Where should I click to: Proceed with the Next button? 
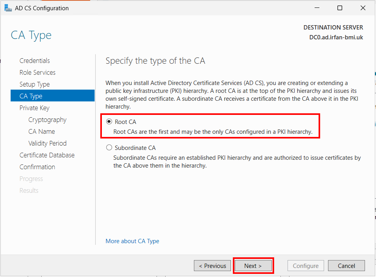pos(253,266)
